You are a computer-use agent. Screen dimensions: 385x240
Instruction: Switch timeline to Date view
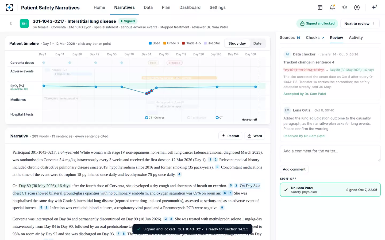point(257,43)
